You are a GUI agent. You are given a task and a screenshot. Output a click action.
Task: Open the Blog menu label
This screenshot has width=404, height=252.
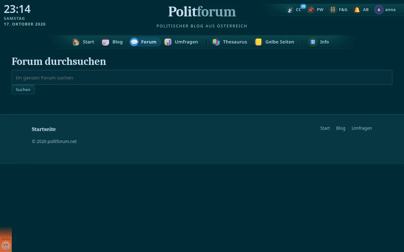coord(117,42)
